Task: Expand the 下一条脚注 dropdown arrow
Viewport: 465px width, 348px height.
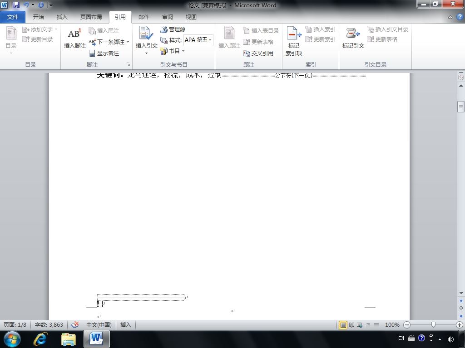Action: tap(128, 42)
